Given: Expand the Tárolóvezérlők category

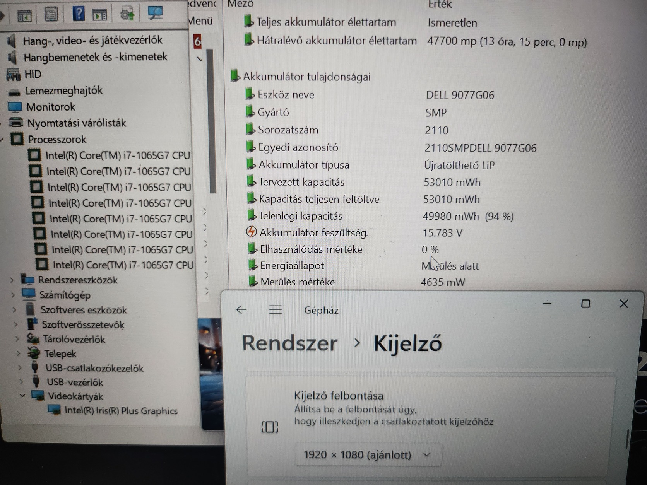Looking at the screenshot, I should click(17, 339).
